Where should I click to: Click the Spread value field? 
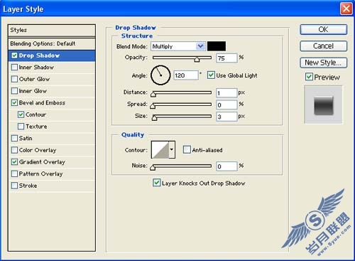point(226,105)
